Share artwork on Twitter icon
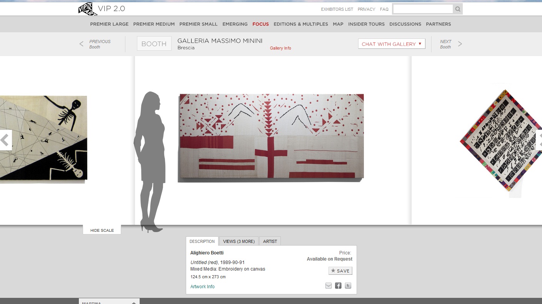 click(x=348, y=286)
